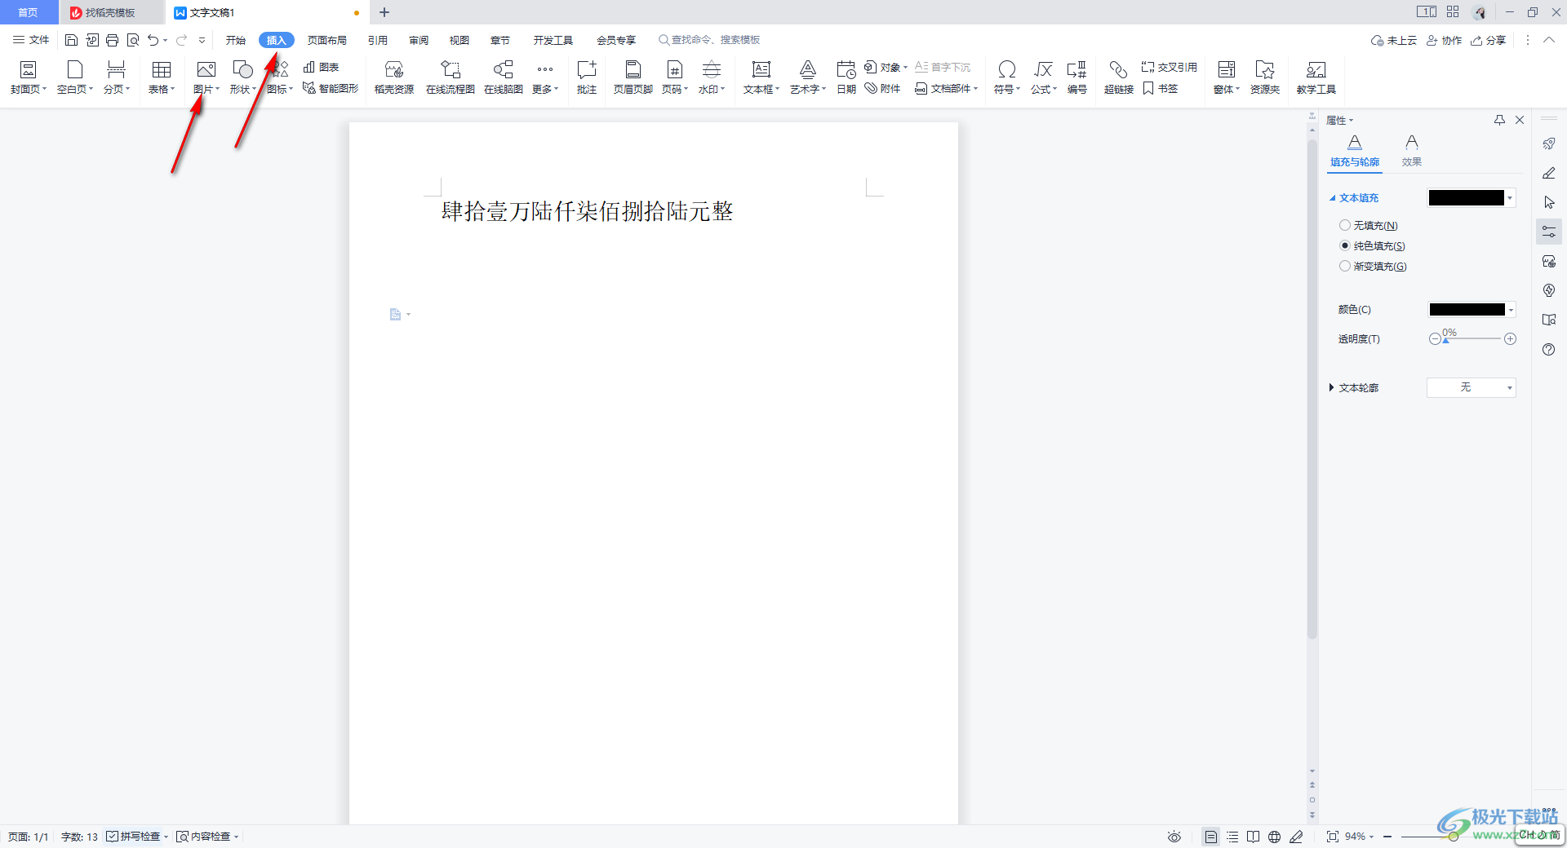This screenshot has height=848, width=1567.
Task: Open the 文本轮廓 无 dropdown
Action: pyautogui.click(x=1472, y=387)
